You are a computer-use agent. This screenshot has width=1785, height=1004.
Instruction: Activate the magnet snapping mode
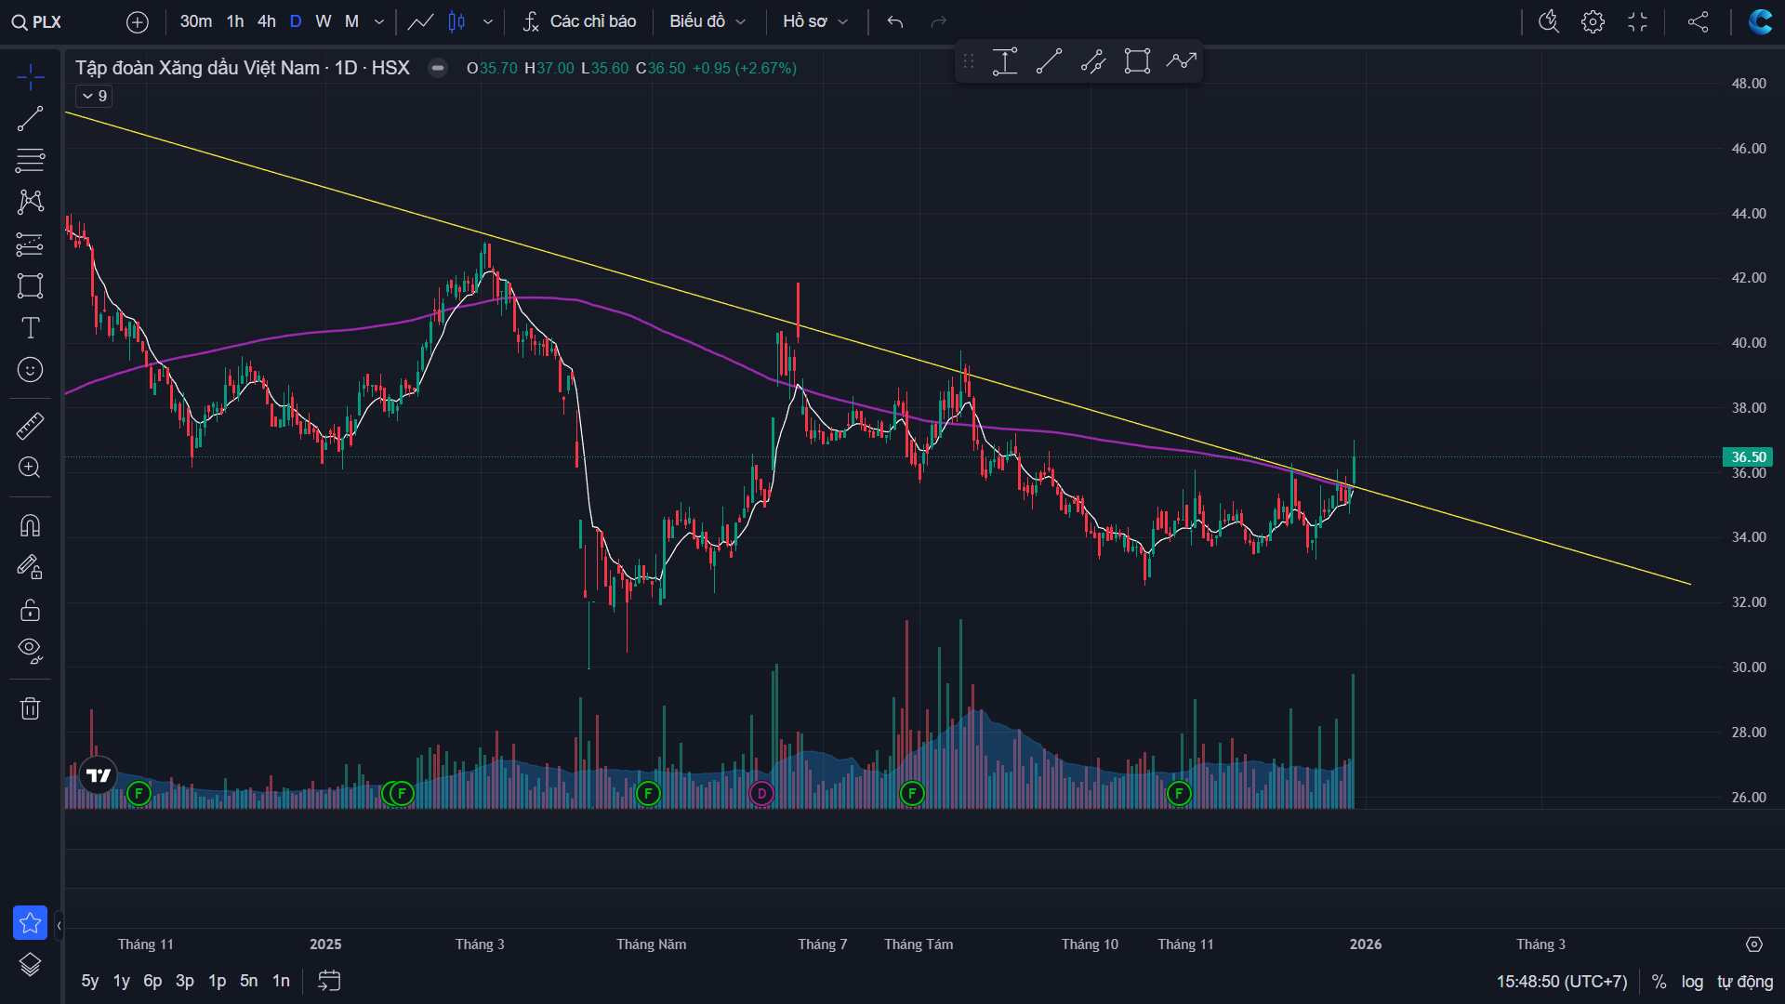point(30,526)
